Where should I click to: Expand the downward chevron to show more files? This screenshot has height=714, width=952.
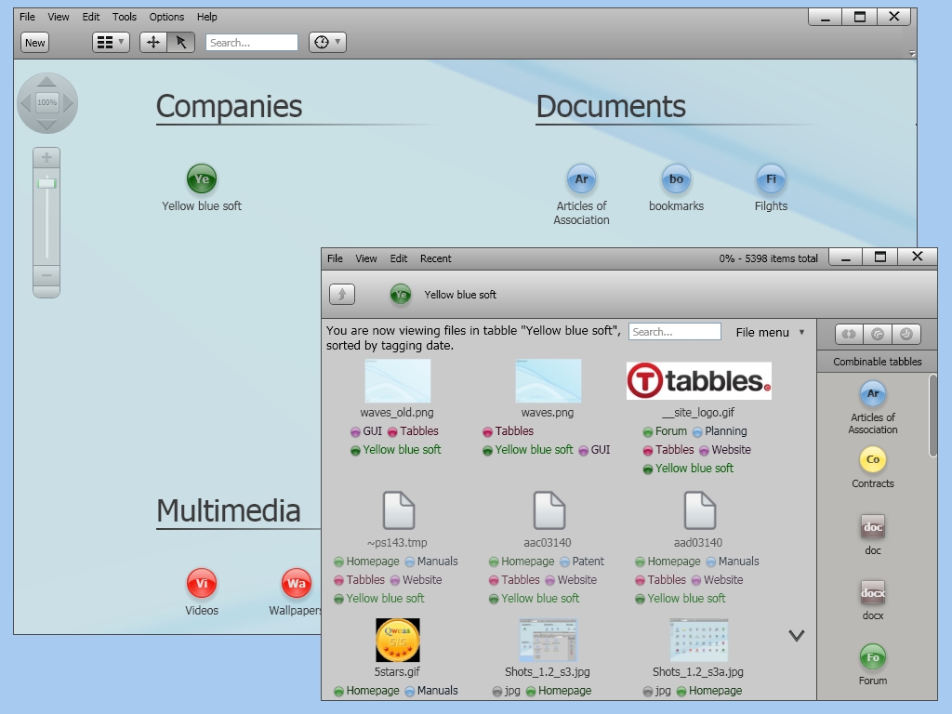pos(796,635)
